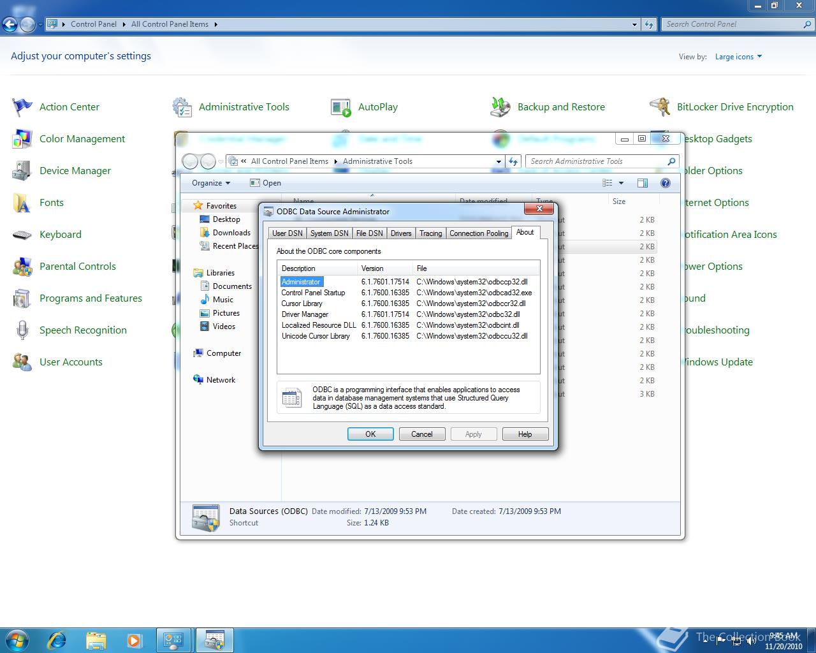Switch to the Connection Pooling tab

479,233
